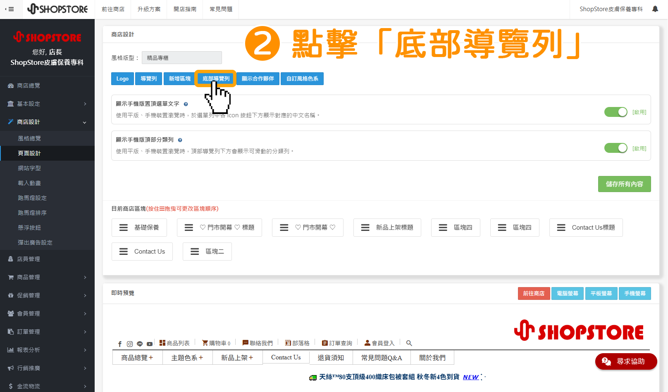Click help icon beside 顯示手機版置頂選單文字

click(186, 104)
